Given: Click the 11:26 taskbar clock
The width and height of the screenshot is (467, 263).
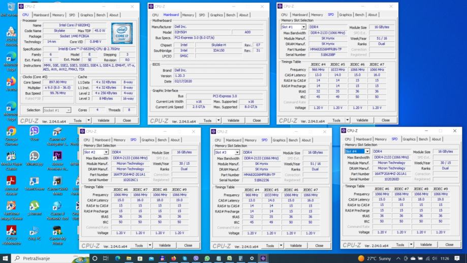Looking at the screenshot, I should pyautogui.click(x=444, y=258).
